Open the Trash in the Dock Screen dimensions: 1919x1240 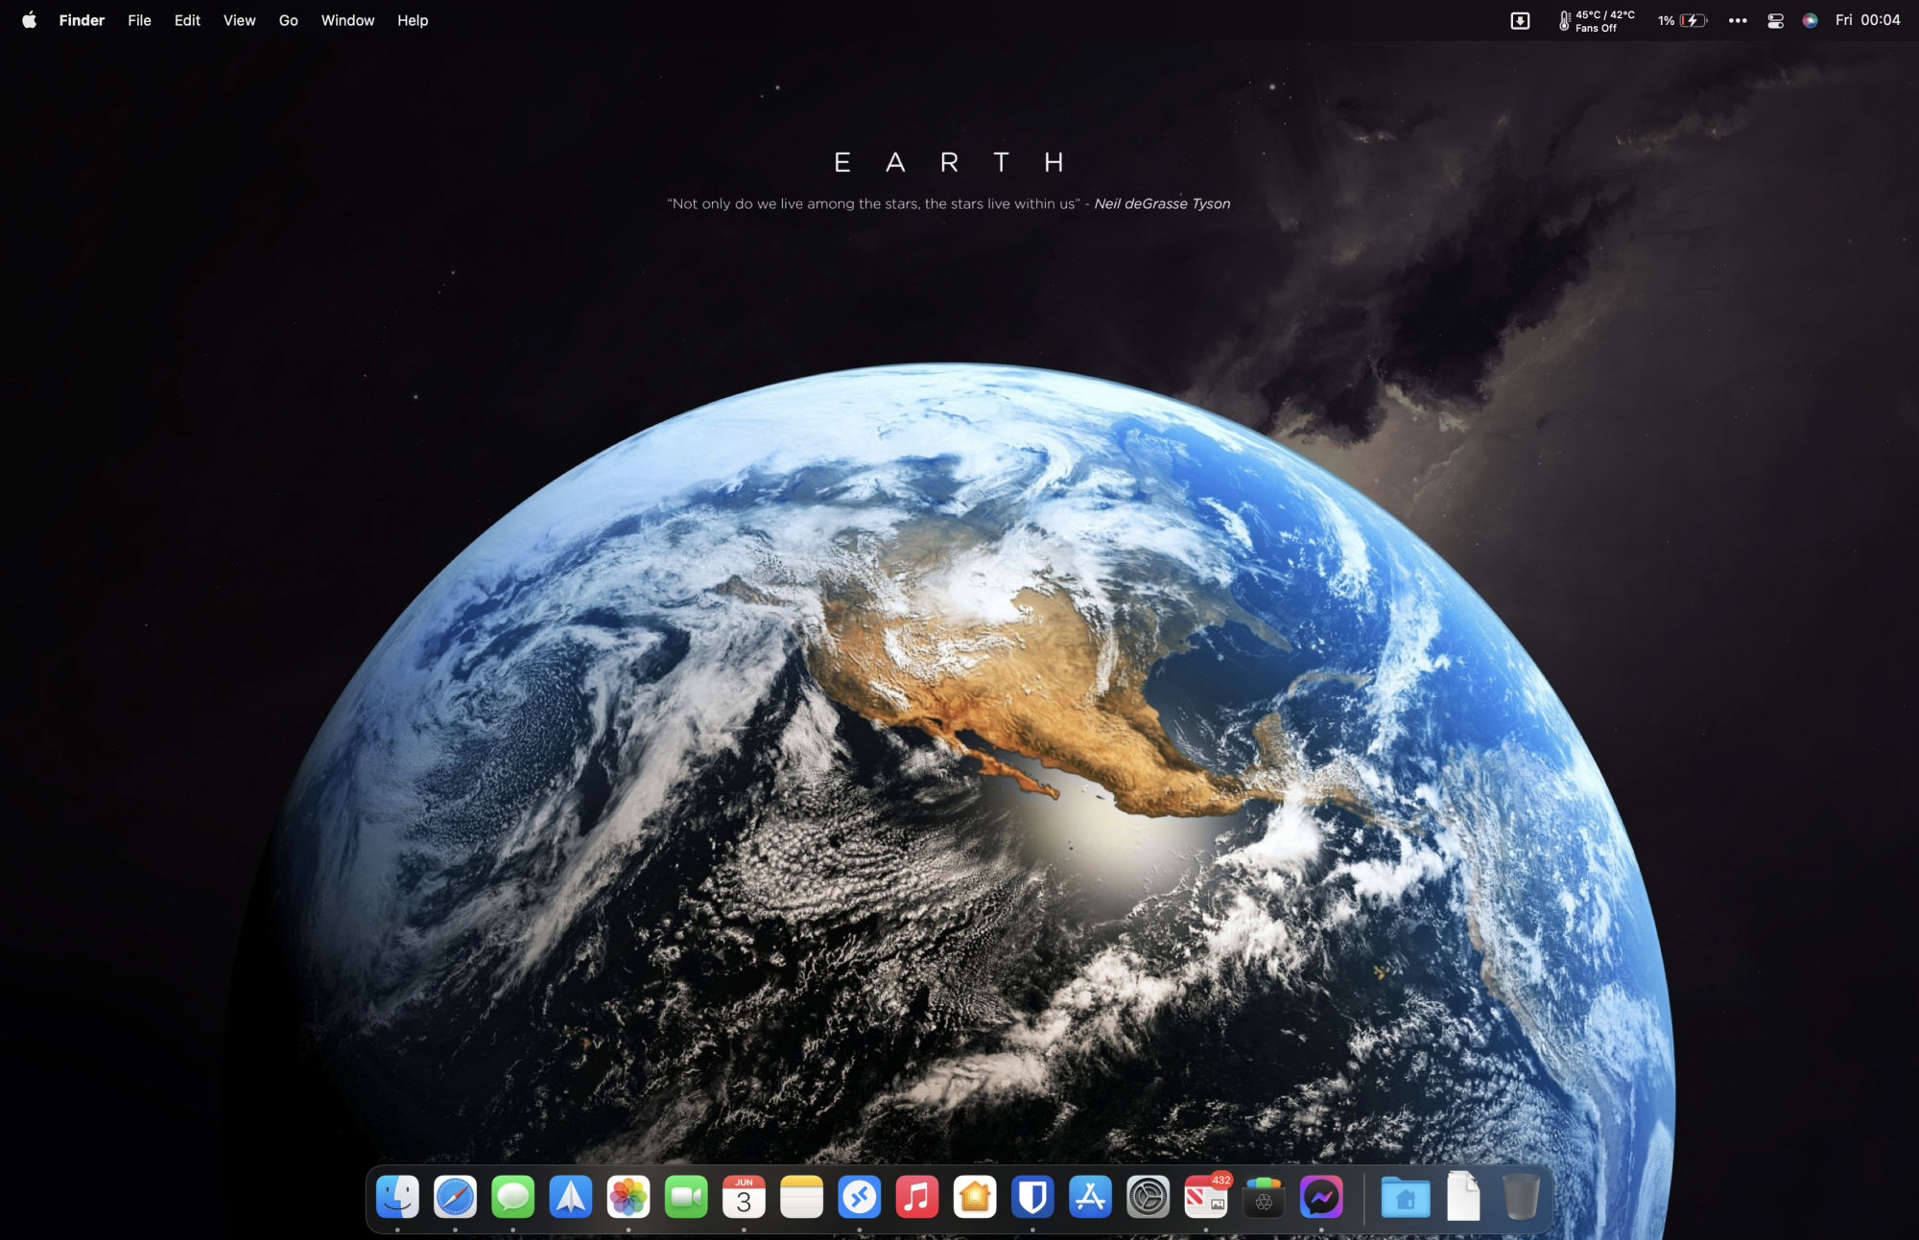pyautogui.click(x=1521, y=1197)
